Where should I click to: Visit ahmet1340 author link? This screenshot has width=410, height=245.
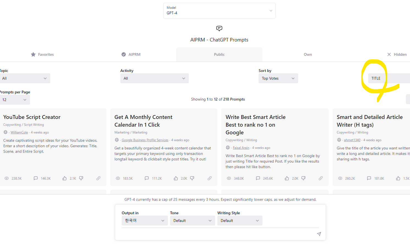tap(352, 140)
